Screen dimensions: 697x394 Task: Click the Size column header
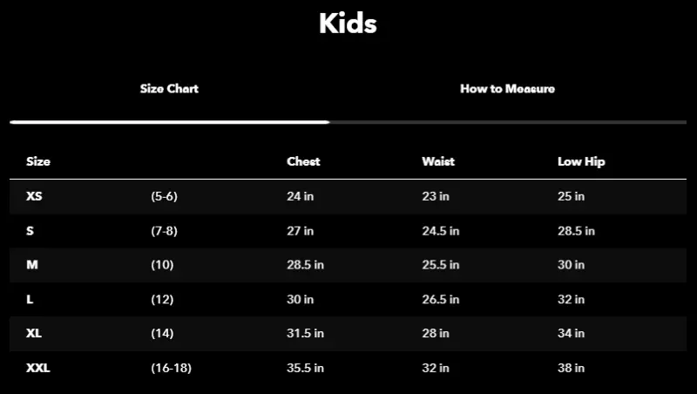38,161
